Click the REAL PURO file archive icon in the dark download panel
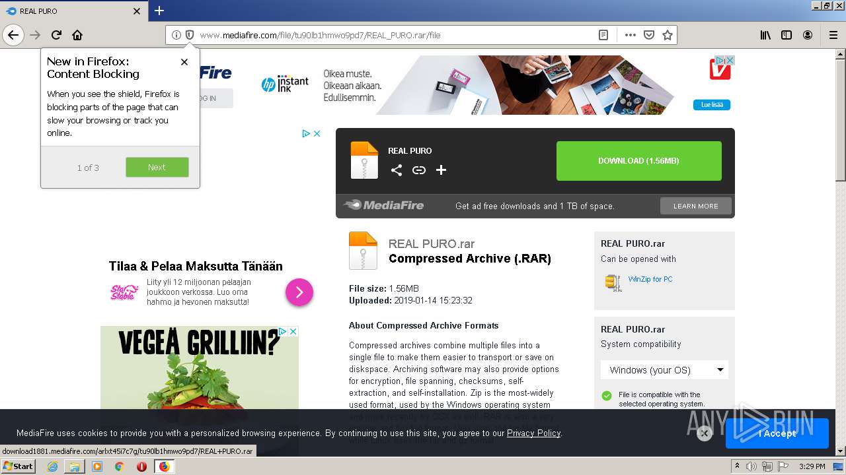This screenshot has height=475, width=846. pos(364,160)
